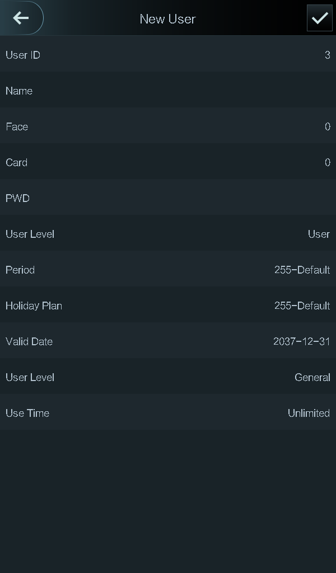The height and width of the screenshot is (573, 336).
Task: Open the User Level dropdown showing User
Action: pyautogui.click(x=318, y=234)
